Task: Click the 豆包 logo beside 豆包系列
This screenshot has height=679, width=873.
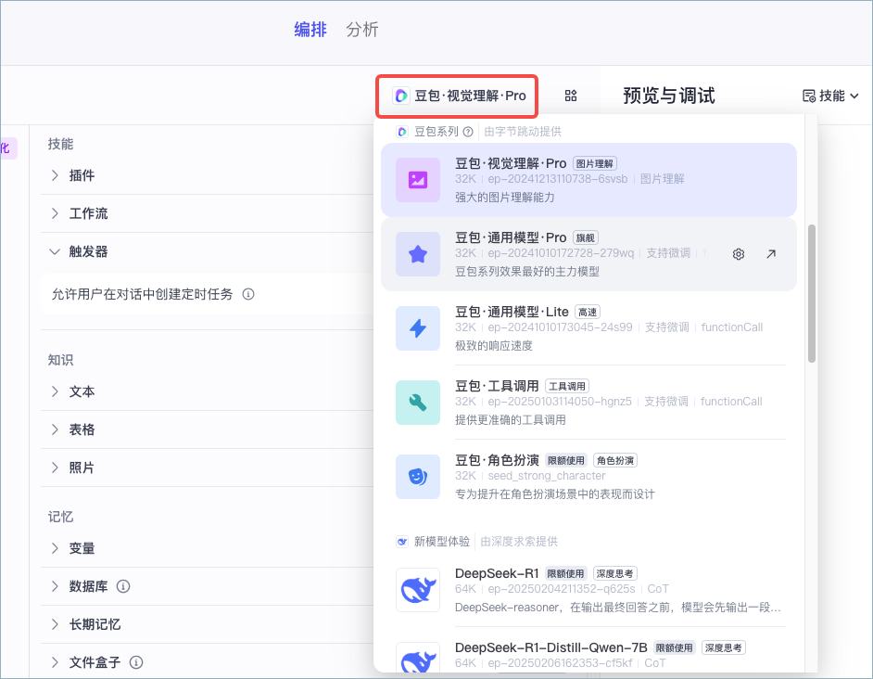Action: click(x=402, y=132)
